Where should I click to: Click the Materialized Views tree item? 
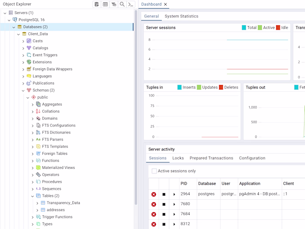click(58, 167)
